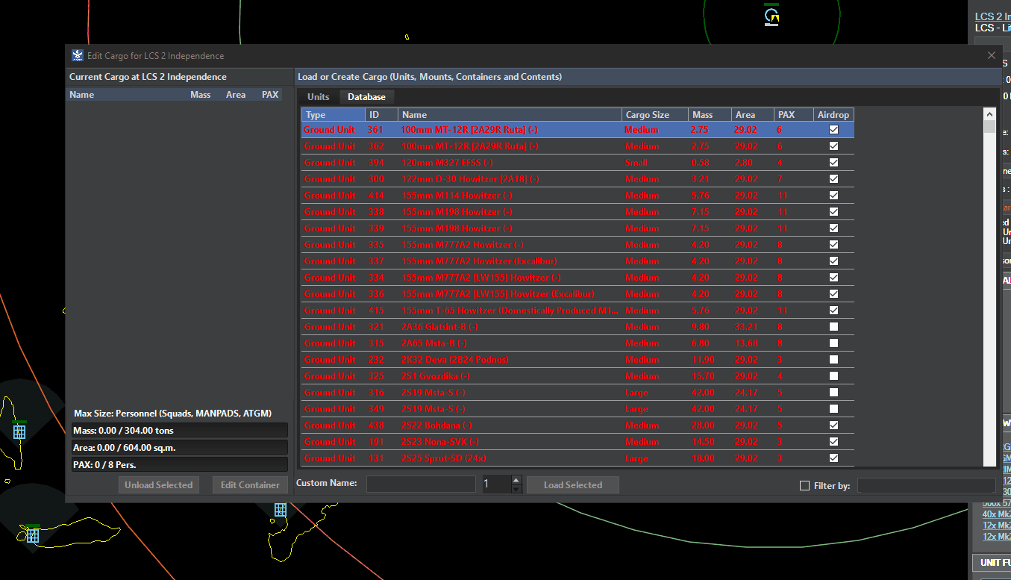Close the Edit Cargo dialog
The width and height of the screenshot is (1011, 580).
(x=991, y=55)
